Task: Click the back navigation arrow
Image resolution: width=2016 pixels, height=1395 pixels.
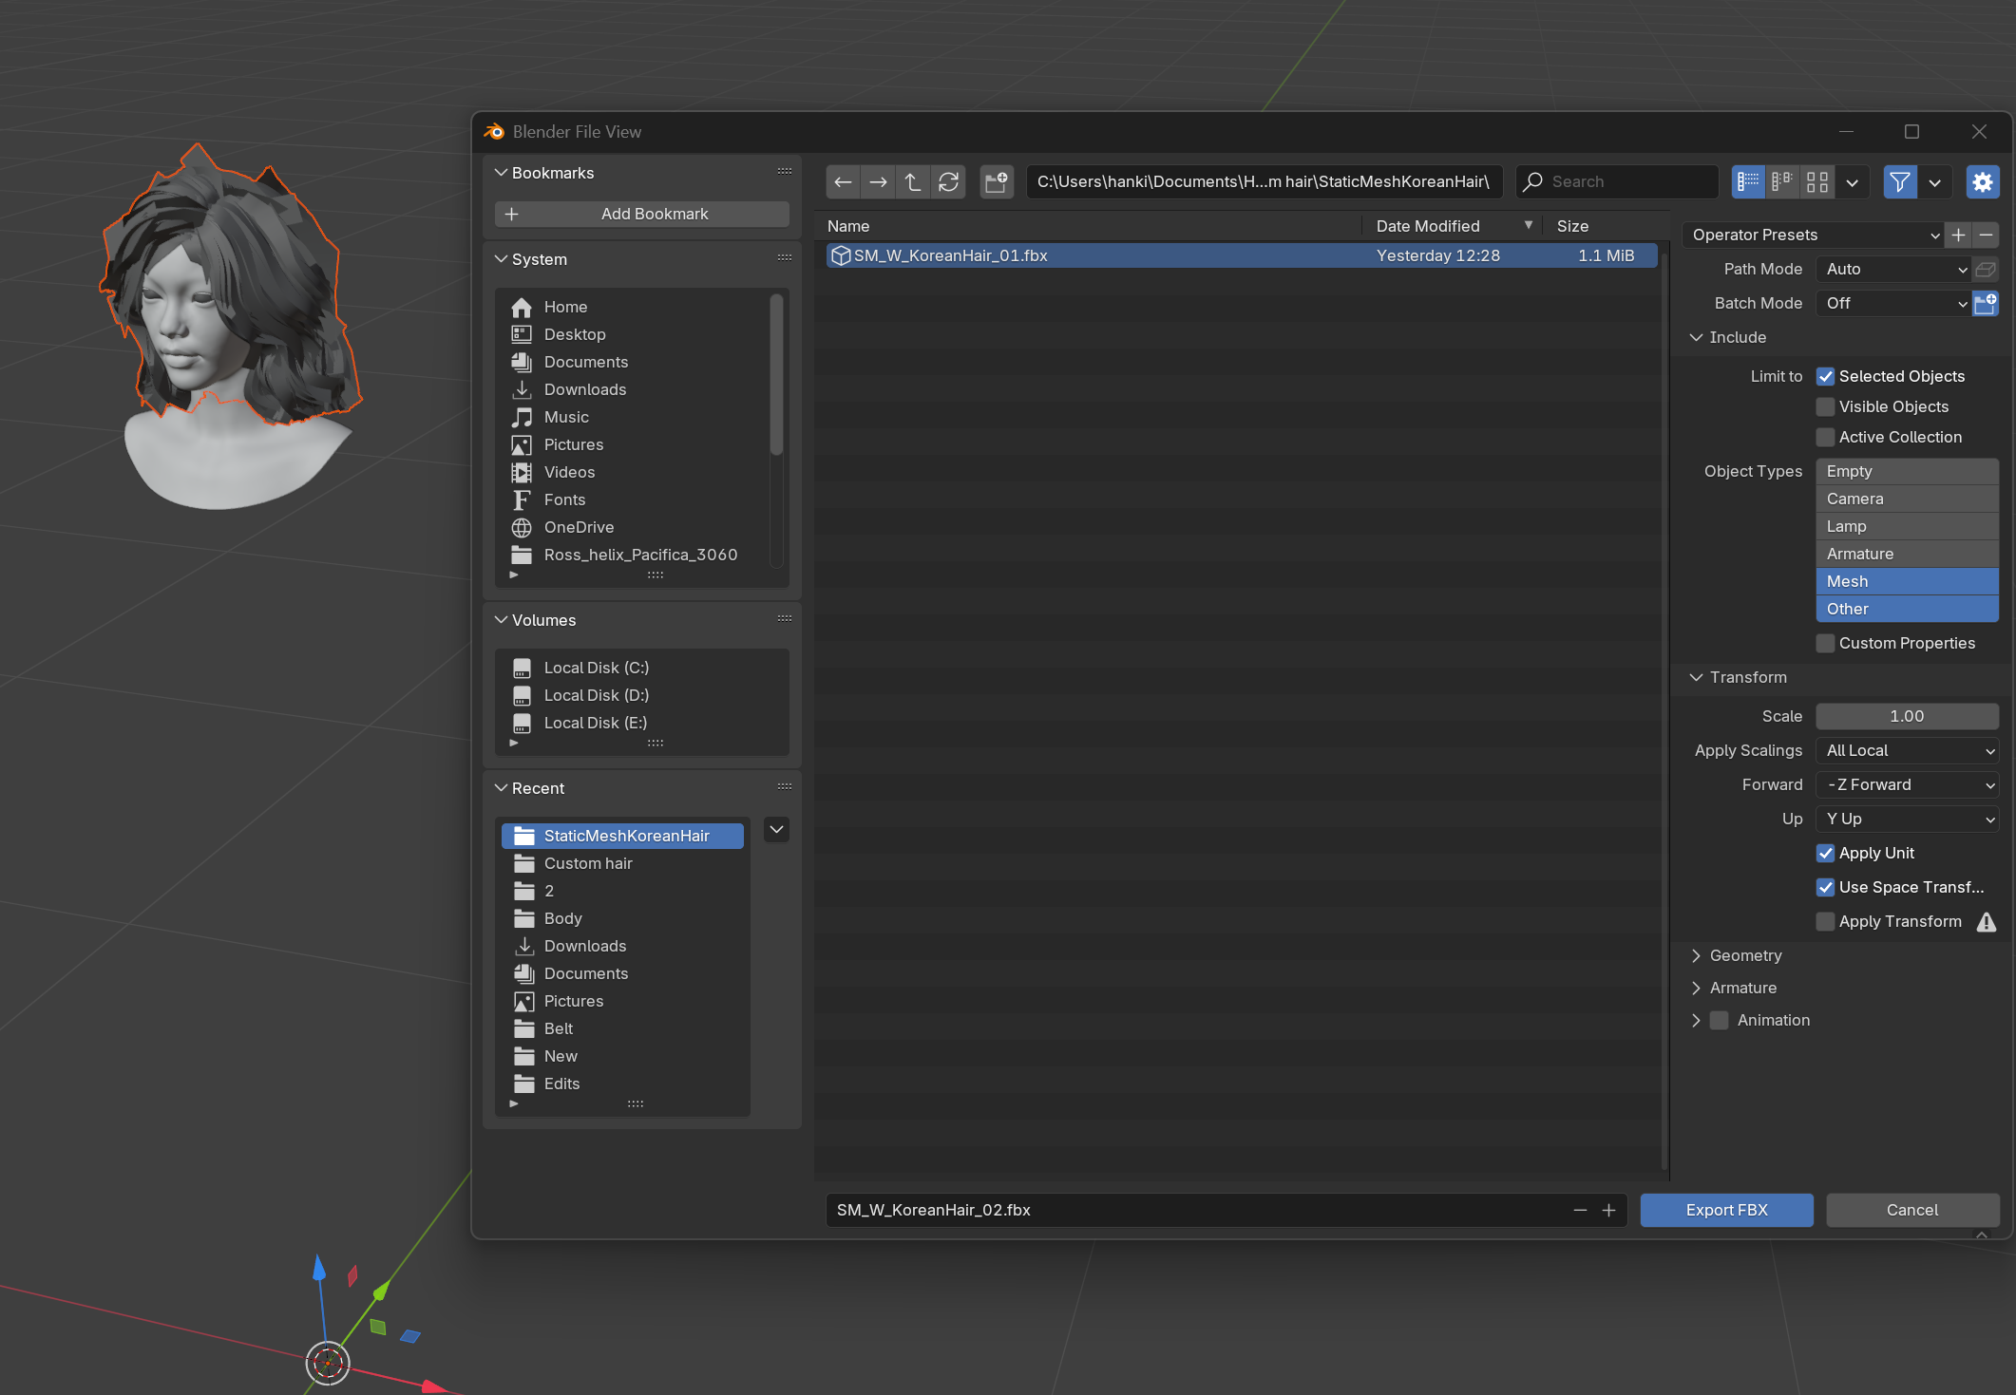Action: 843,181
